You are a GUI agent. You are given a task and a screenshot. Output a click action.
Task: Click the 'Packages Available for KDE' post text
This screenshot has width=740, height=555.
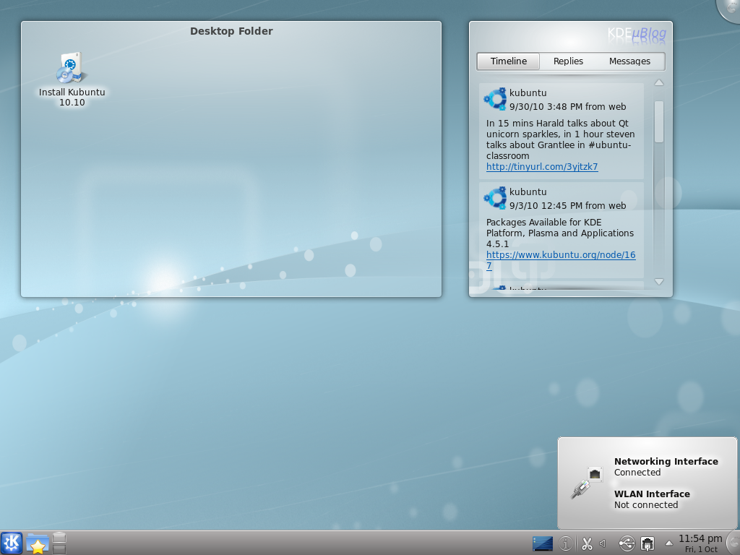pyautogui.click(x=560, y=233)
